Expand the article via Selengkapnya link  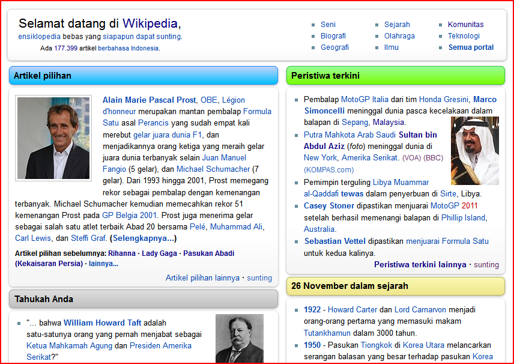click(143, 238)
